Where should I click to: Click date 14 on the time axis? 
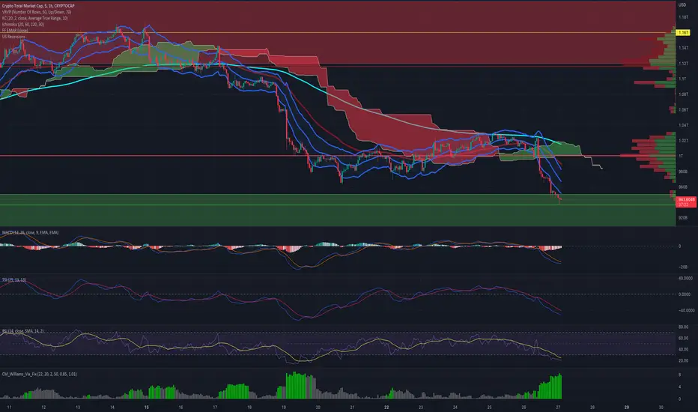click(112, 407)
